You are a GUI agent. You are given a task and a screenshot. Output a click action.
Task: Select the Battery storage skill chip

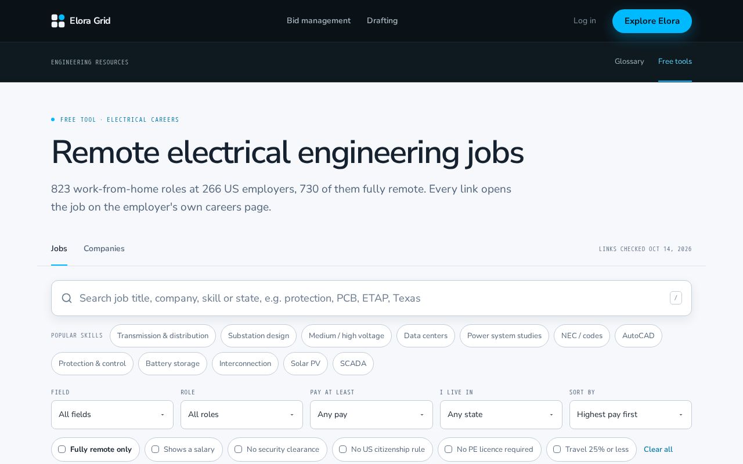click(x=172, y=364)
